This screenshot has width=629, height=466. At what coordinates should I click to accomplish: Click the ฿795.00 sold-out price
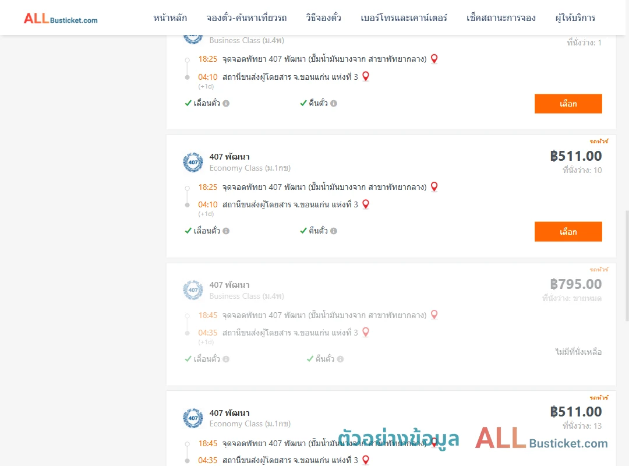click(x=575, y=284)
